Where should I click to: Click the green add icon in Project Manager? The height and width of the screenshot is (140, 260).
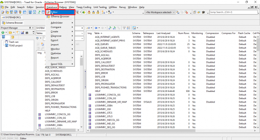point(3,32)
